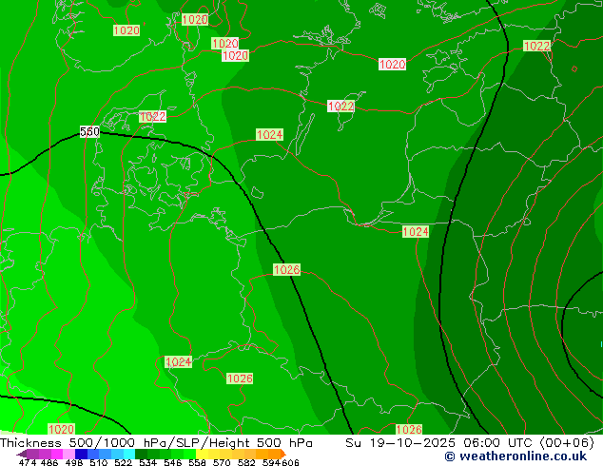
Task: Click the legend value 522
Action: pyautogui.click(x=123, y=462)
